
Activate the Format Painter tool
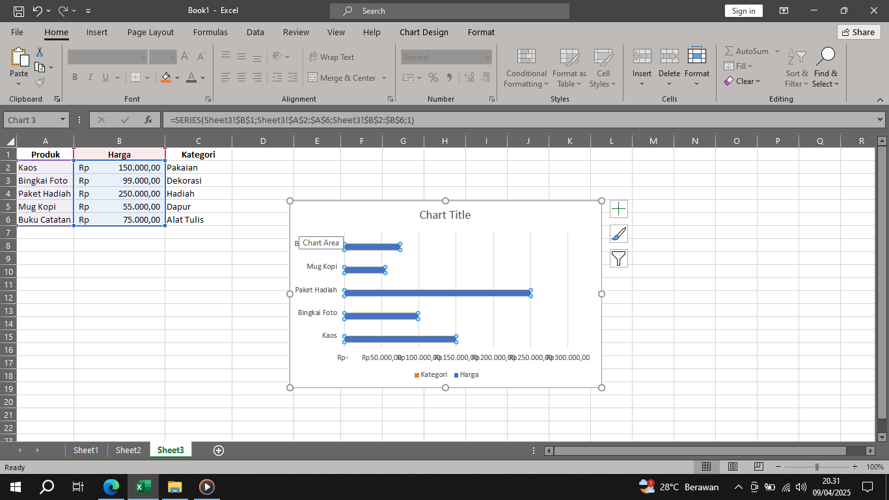coord(39,83)
